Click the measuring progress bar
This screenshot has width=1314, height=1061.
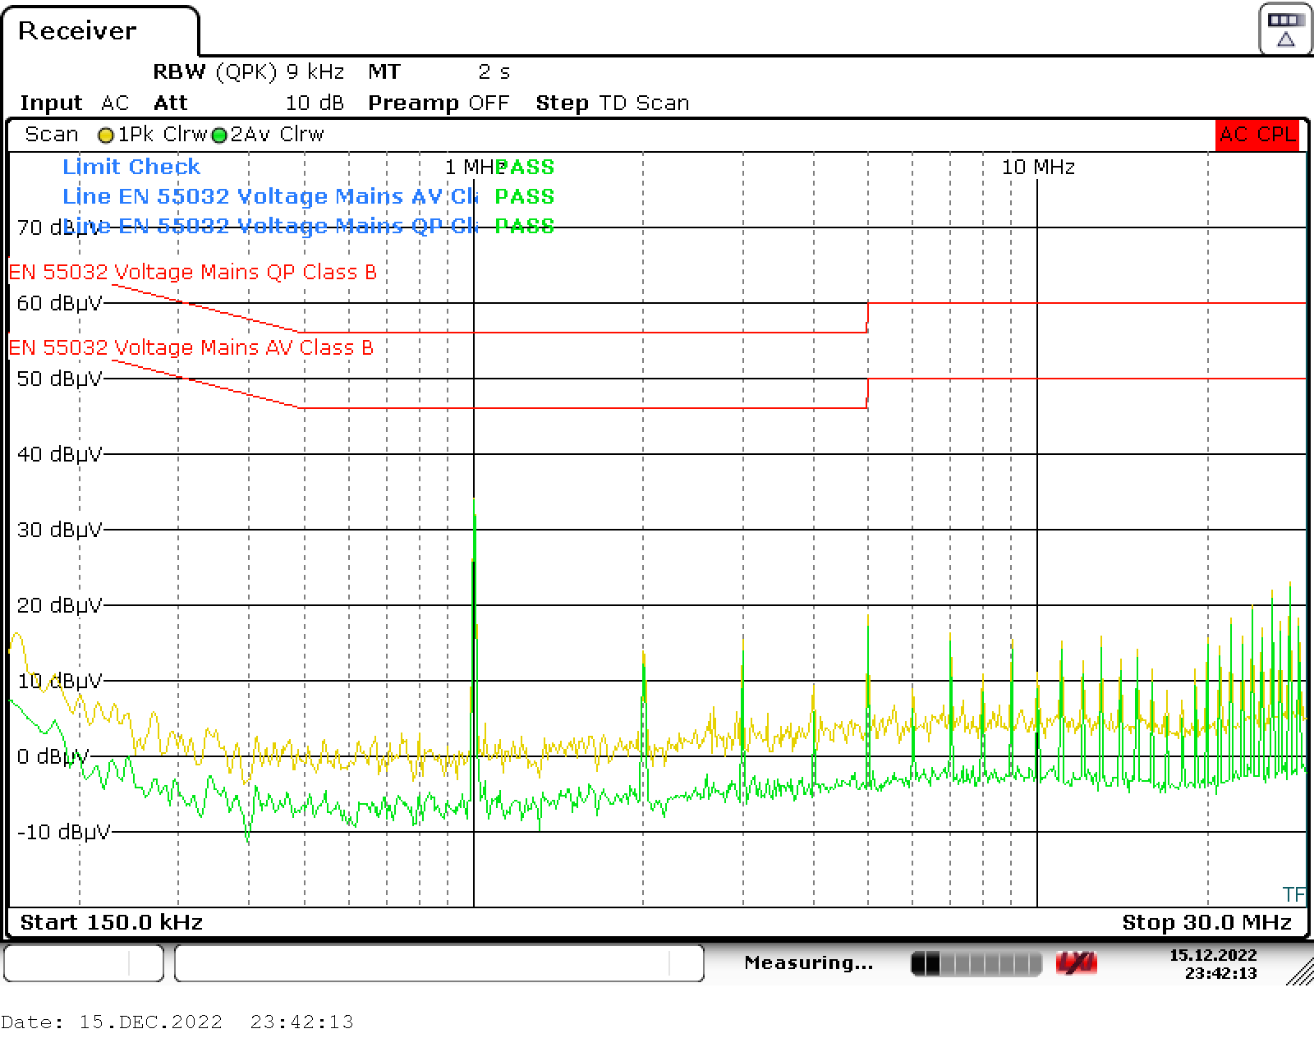click(x=977, y=962)
